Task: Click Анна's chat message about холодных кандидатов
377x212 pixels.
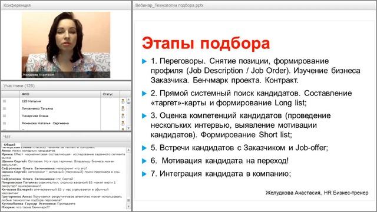Action: tap(28, 151)
